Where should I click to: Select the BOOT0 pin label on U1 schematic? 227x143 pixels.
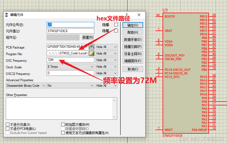(169, 16)
